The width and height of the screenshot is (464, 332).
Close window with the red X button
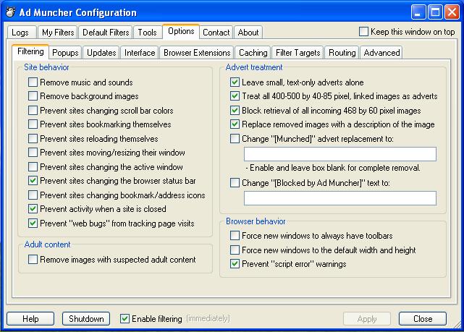452,12
